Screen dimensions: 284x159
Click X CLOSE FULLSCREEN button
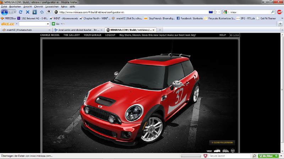click(222, 143)
